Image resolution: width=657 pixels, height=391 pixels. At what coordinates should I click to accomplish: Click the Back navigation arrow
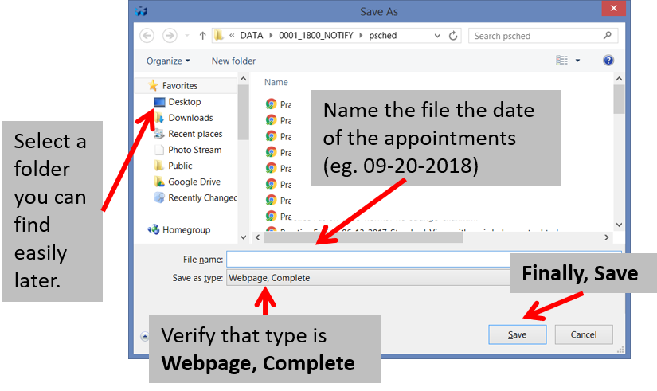[x=147, y=36]
